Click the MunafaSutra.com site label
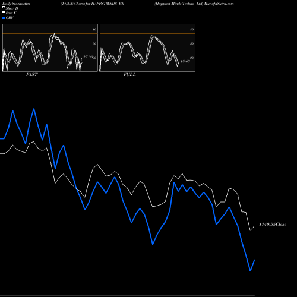This screenshot has height=297, width=297. coord(219,4)
